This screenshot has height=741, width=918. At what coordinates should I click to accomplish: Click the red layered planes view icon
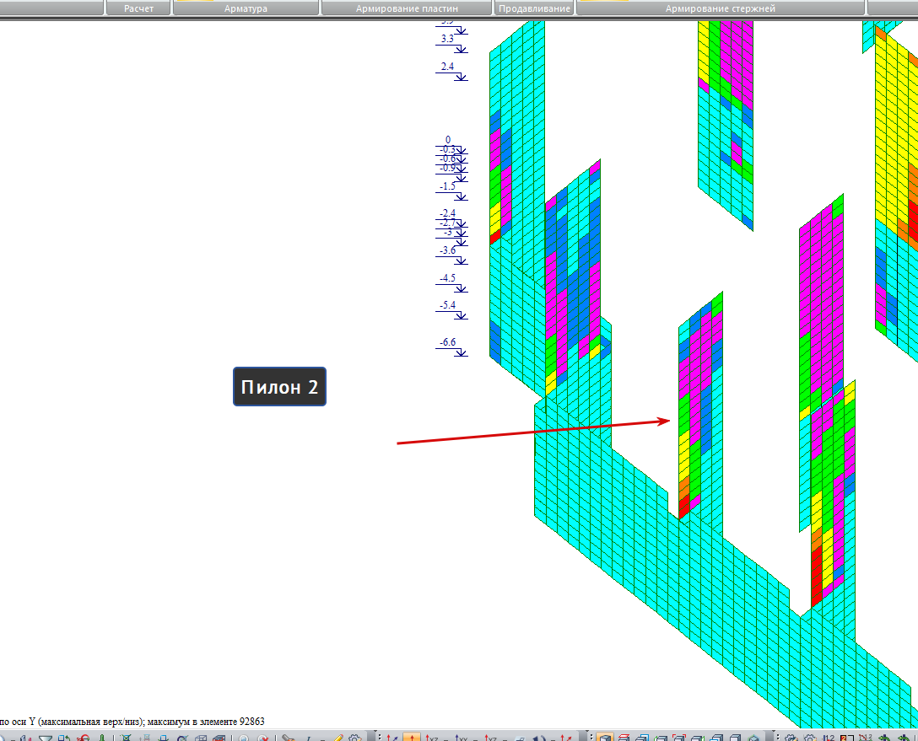pos(624,737)
